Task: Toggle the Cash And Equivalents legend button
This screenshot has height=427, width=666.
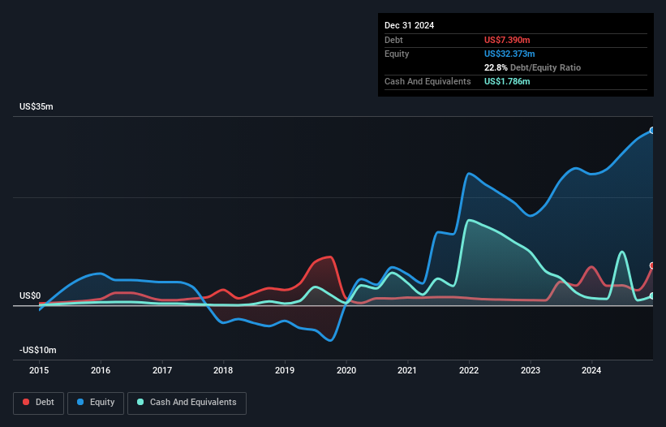Action: coord(187,403)
